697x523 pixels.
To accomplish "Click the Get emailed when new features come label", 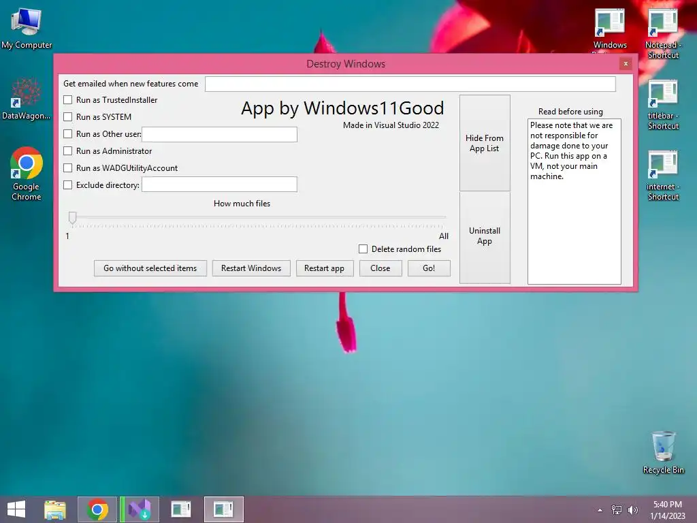I will [131, 84].
